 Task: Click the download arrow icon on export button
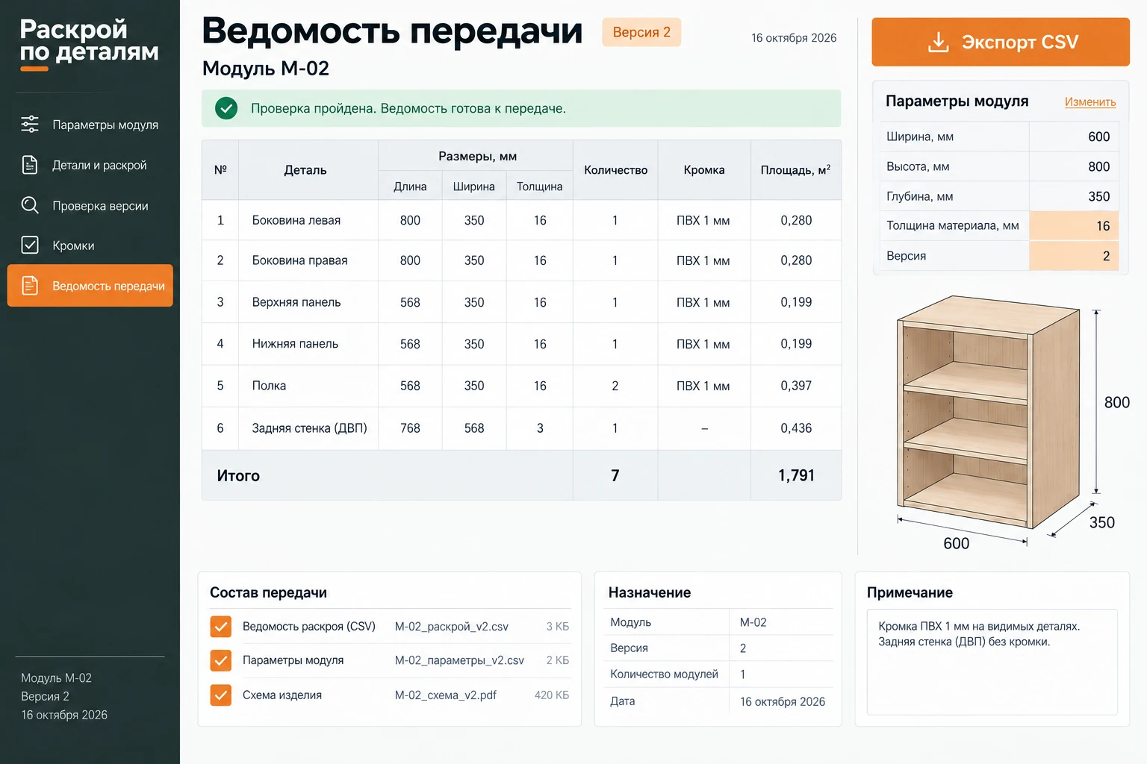click(938, 42)
